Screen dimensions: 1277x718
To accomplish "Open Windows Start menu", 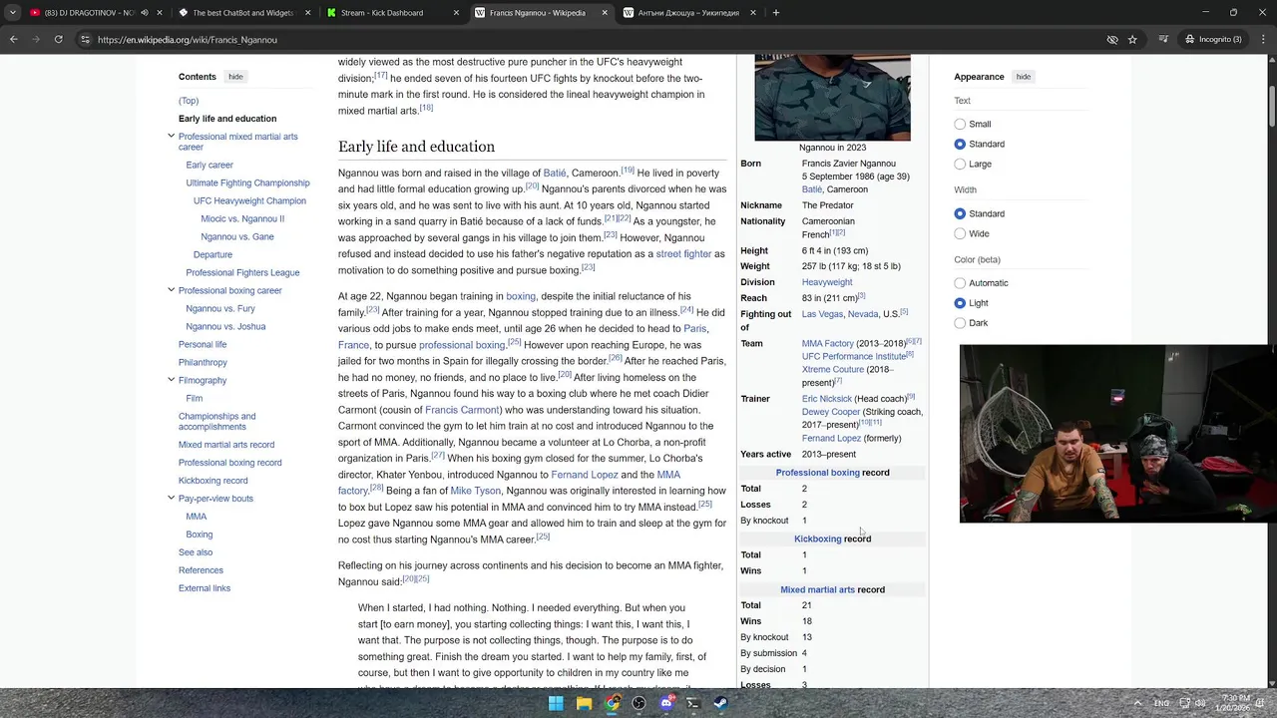I will pyautogui.click(x=556, y=703).
